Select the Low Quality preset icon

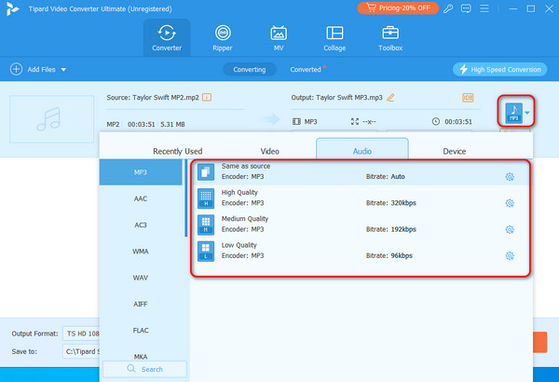[x=206, y=252]
